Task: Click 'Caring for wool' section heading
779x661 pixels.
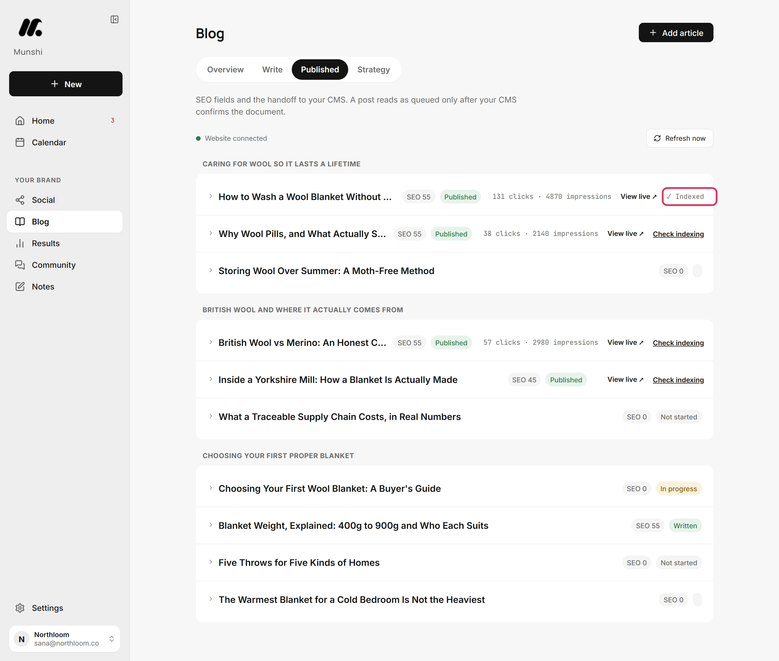Action: 282,164
